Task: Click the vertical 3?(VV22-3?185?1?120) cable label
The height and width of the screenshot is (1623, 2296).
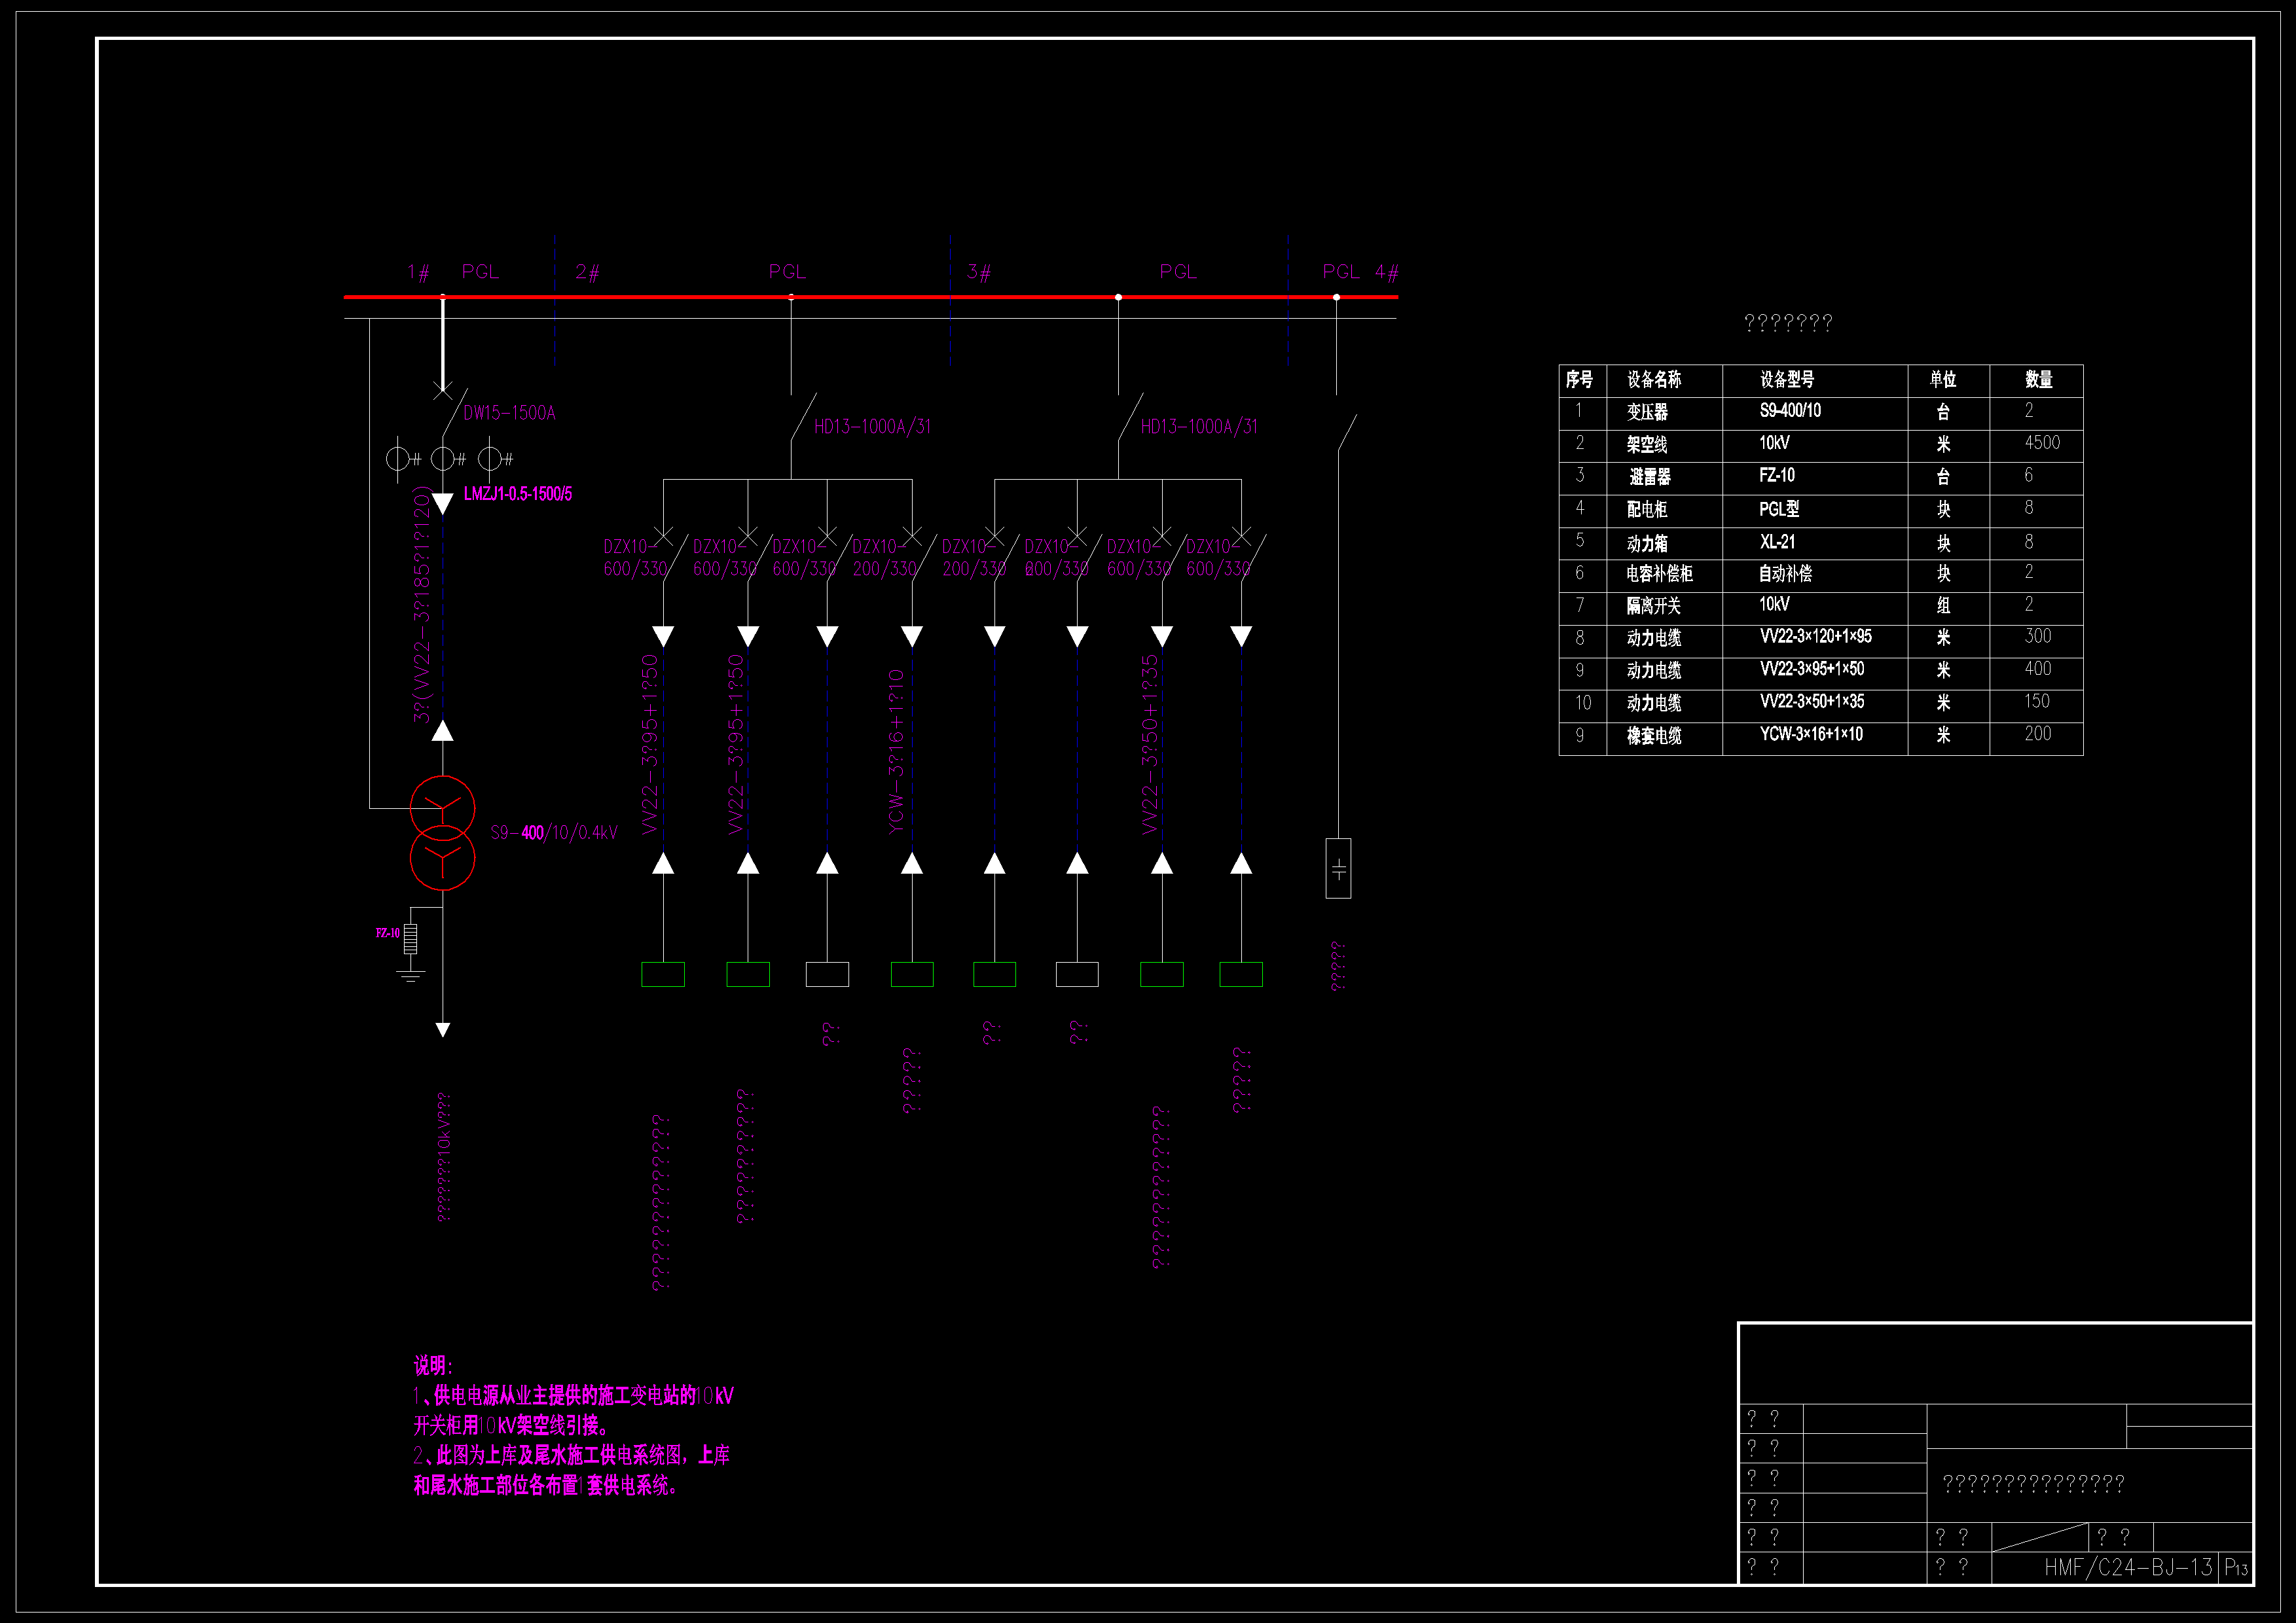Action: (422, 603)
